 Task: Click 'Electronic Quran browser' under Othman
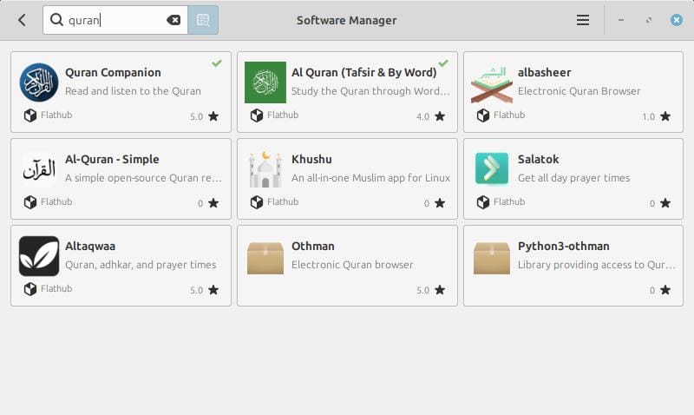coord(352,265)
